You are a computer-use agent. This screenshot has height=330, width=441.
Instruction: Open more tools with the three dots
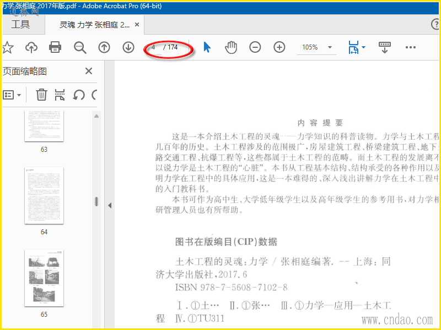[410, 47]
